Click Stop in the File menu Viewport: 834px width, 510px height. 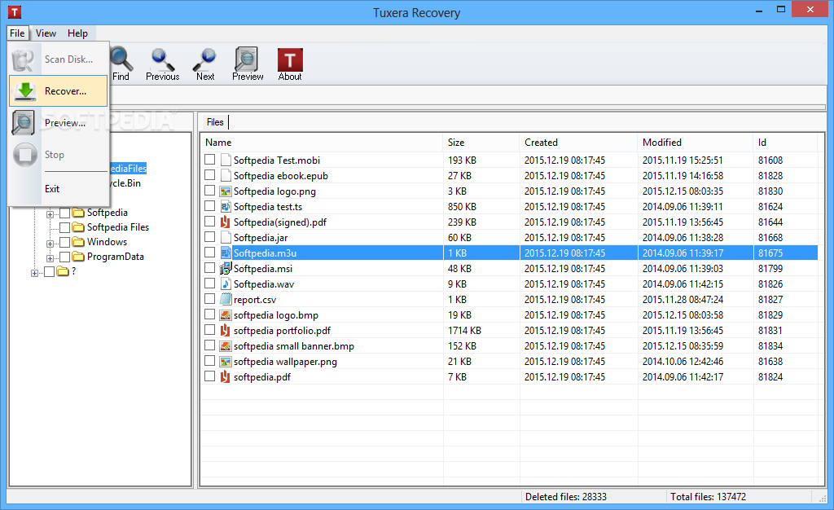pyautogui.click(x=58, y=155)
